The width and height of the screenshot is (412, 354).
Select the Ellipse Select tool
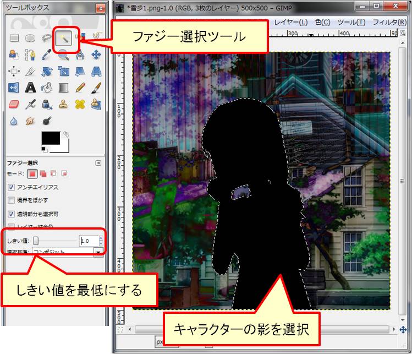click(30, 38)
